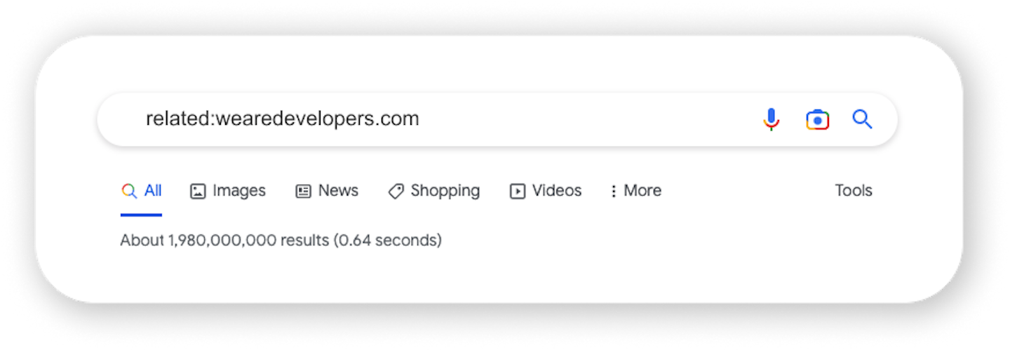The image size is (1010, 350).
Task: Open the Shopping tab label
Action: 445,191
